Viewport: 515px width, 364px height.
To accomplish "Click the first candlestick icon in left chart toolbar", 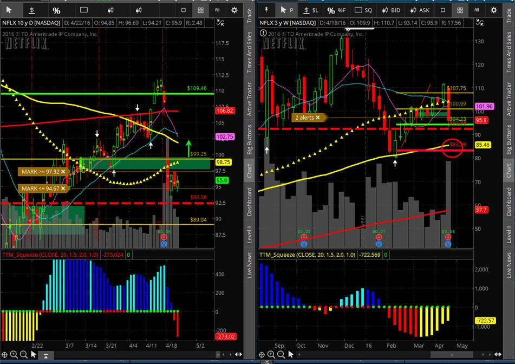I will [110, 10].
